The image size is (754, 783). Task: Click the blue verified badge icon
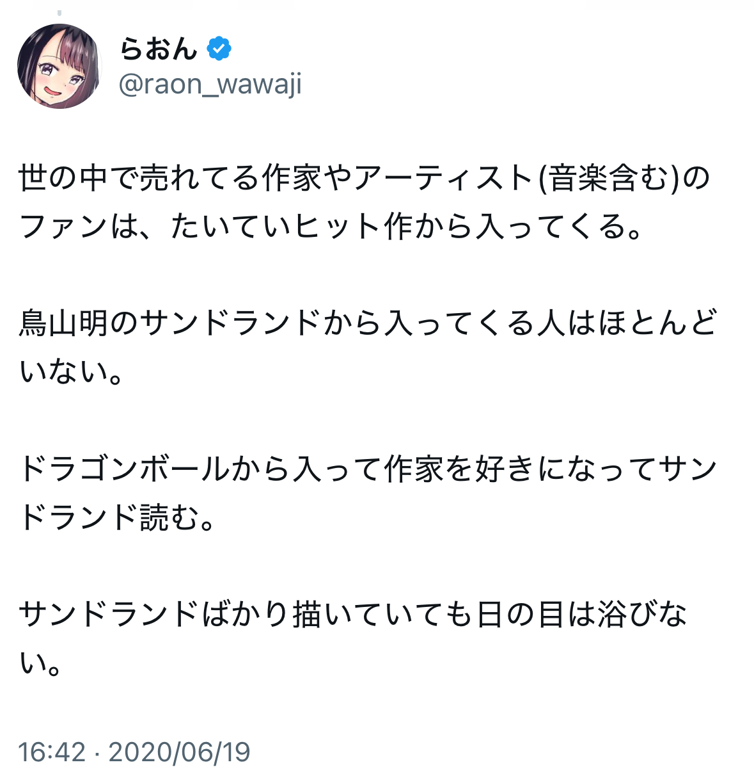[x=219, y=49]
